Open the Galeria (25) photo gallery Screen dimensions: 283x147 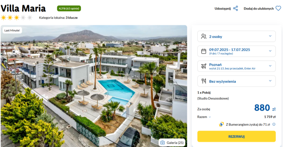click(x=172, y=143)
